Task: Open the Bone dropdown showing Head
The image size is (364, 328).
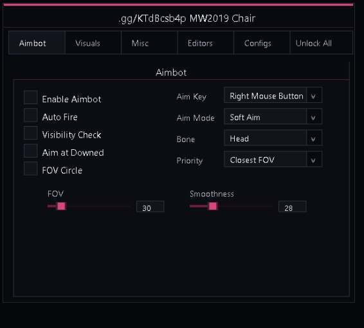Action: click(x=273, y=138)
